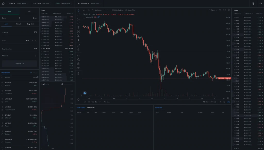The height and width of the screenshot is (150, 264).
Task: Collapse the Volume indicator legend
Action: point(84,17)
